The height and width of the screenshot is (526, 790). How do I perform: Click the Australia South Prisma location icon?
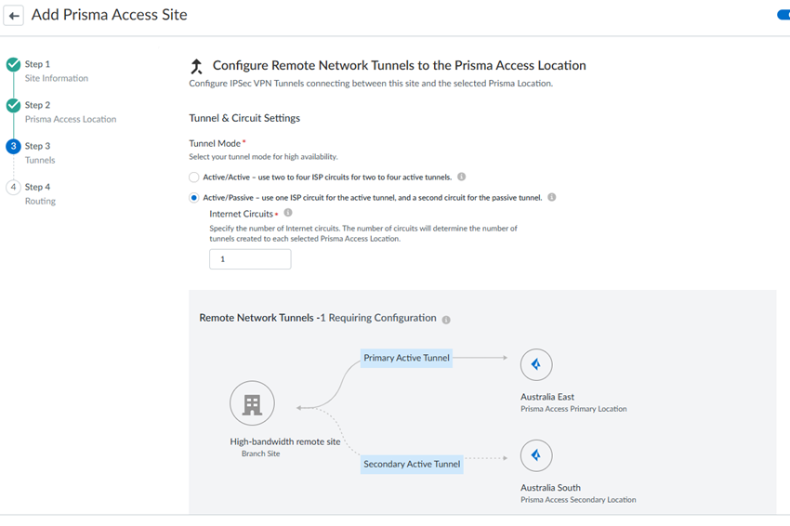pyautogui.click(x=536, y=455)
